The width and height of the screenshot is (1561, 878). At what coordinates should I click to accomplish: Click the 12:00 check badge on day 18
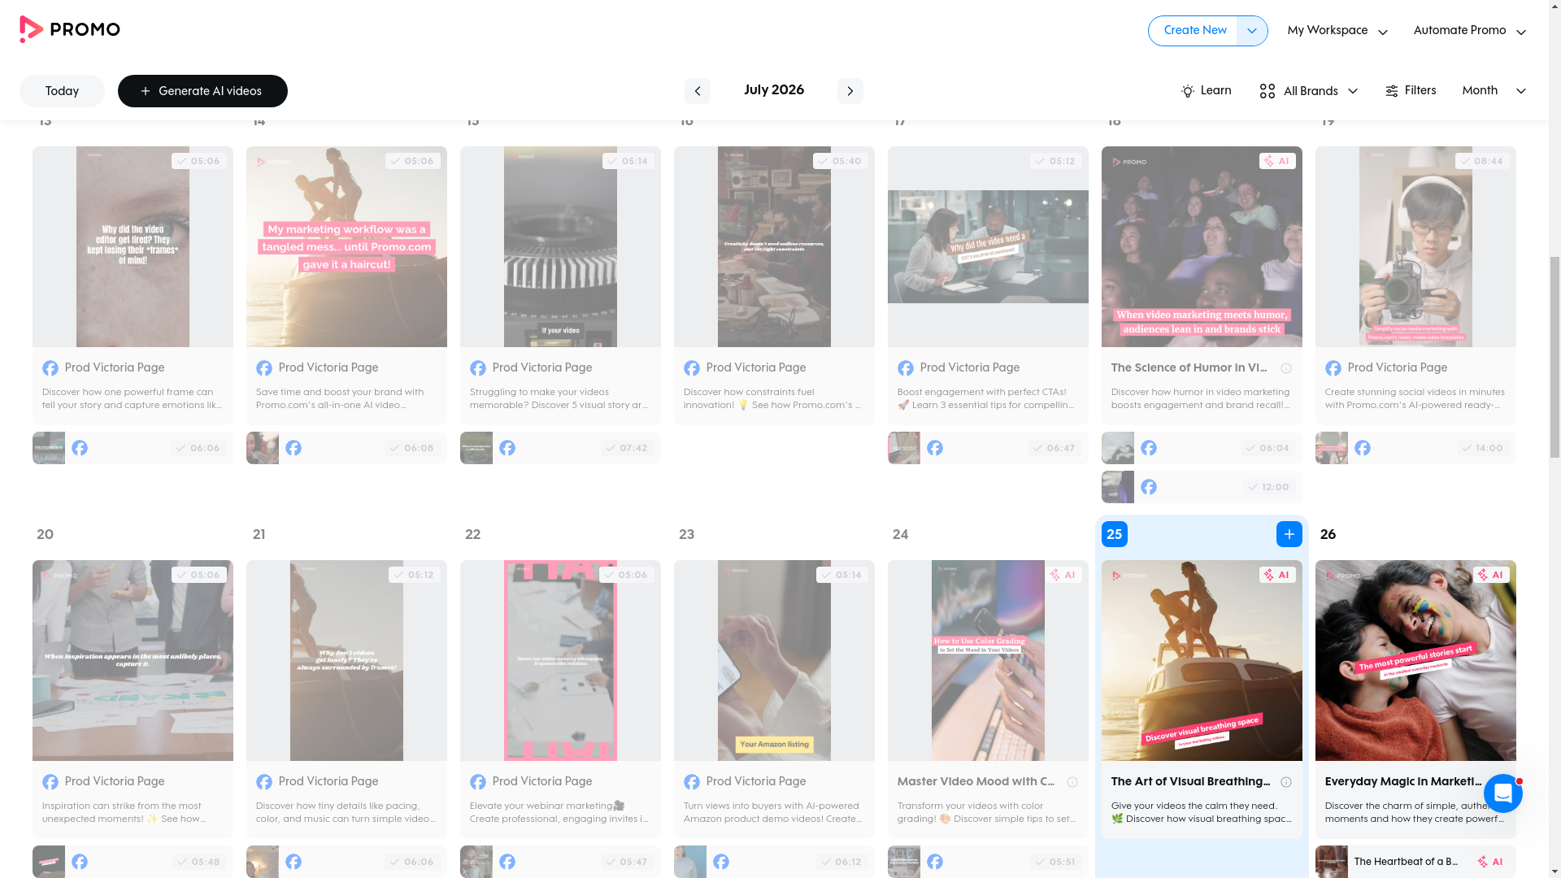[x=1268, y=487]
